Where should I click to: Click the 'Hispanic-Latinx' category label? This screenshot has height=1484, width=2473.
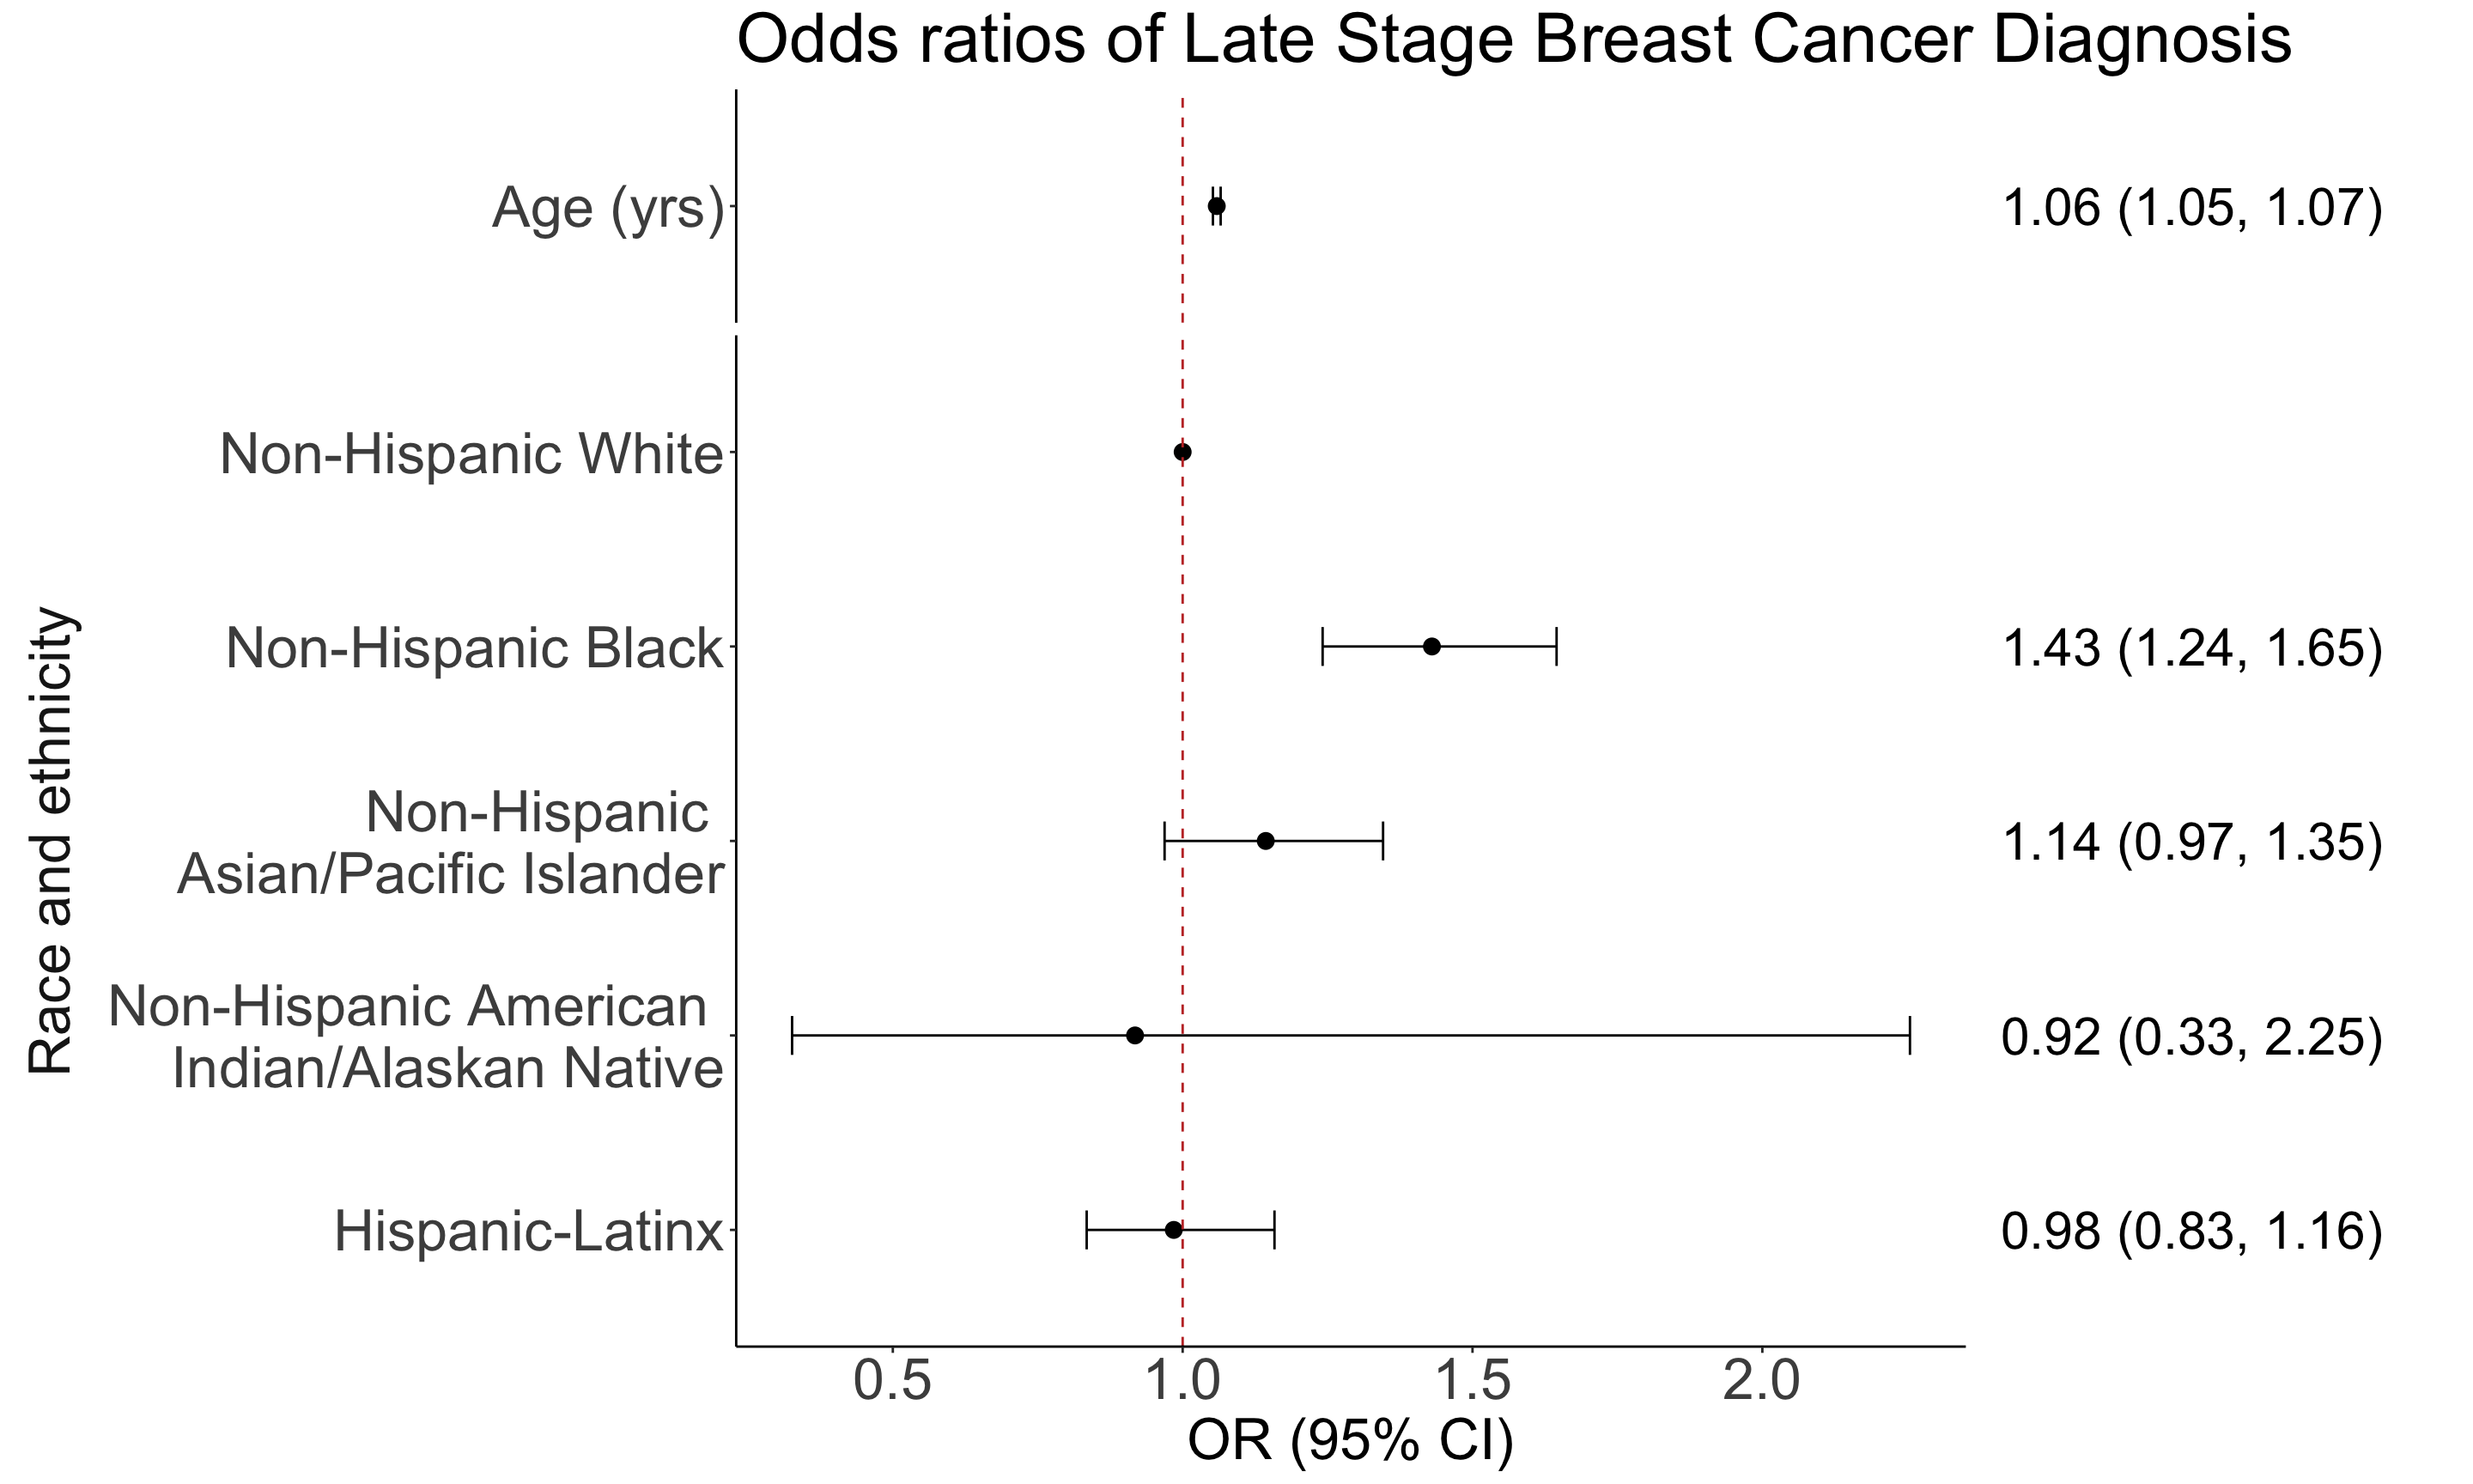[528, 1231]
